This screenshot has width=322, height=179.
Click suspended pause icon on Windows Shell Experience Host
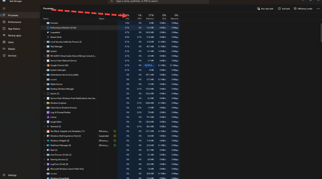tap(115, 136)
